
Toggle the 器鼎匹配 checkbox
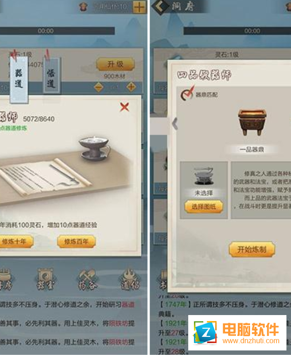pos(187,94)
